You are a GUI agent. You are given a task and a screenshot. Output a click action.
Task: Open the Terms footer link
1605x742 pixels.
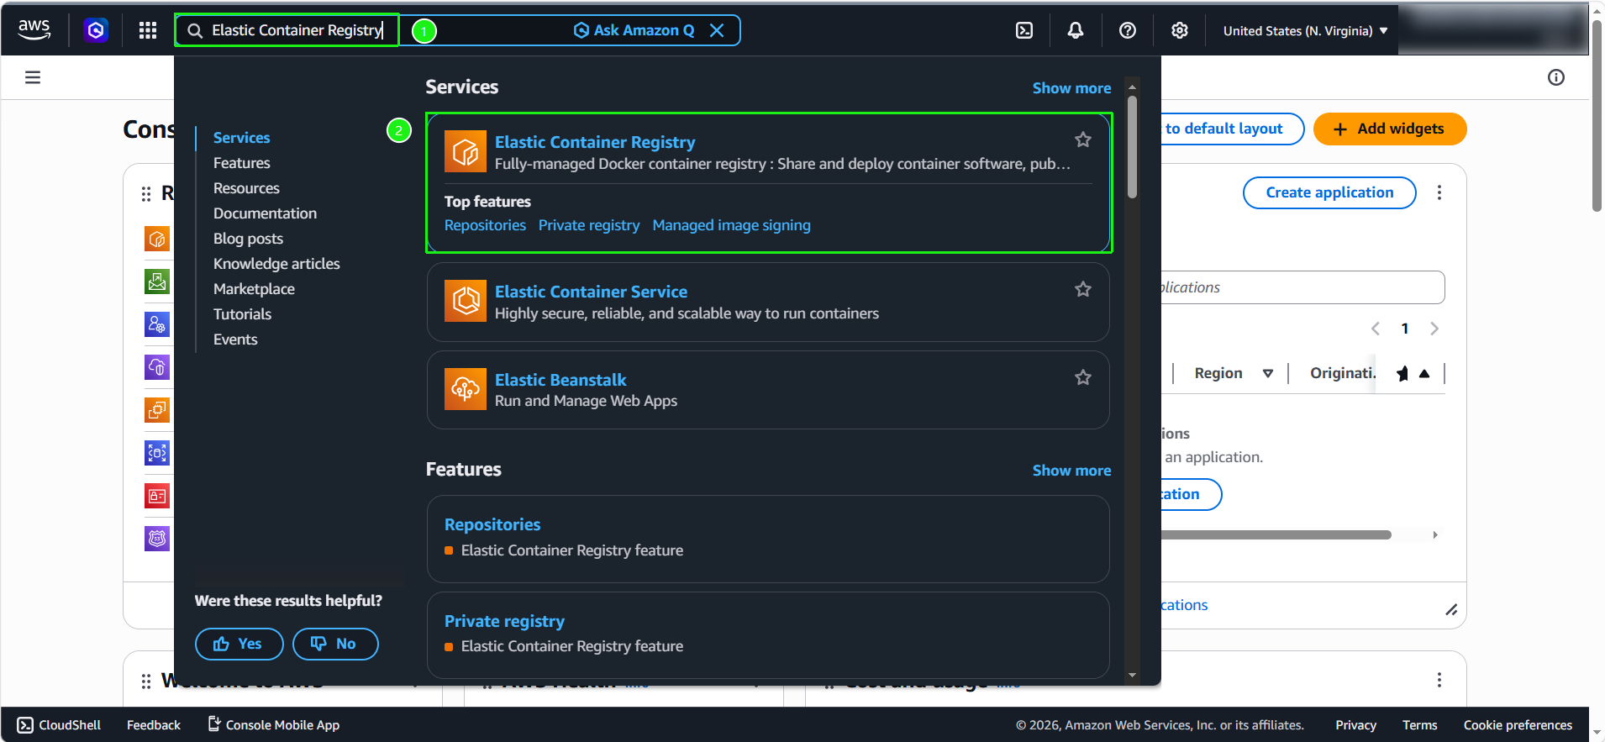coord(1419,724)
